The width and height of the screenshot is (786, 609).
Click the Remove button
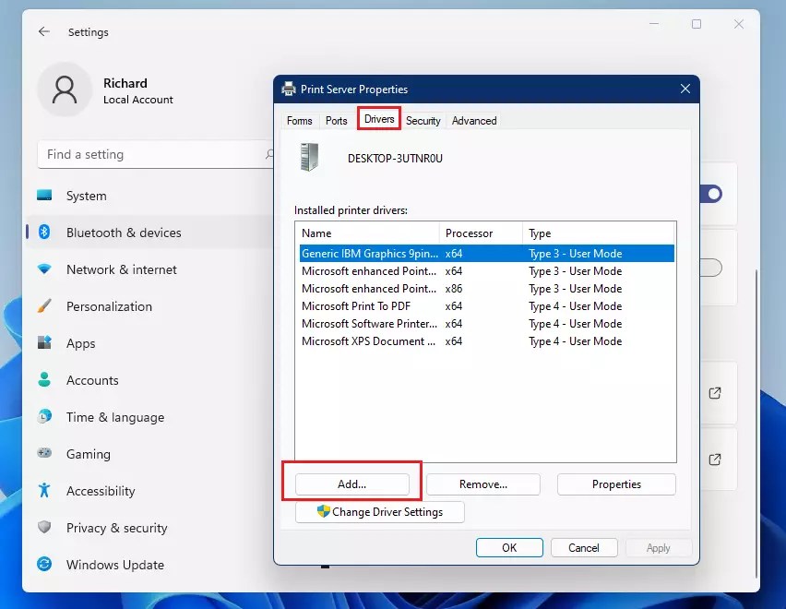[483, 484]
